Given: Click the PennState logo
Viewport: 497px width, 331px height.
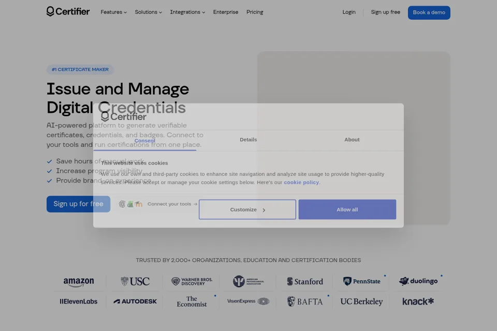Looking at the screenshot, I should tap(362, 281).
